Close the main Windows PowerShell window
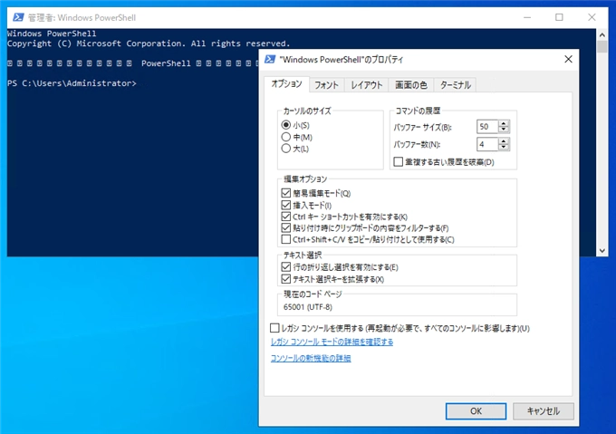 [592, 17]
